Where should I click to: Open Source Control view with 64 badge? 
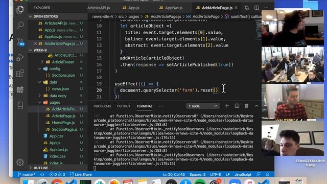[20, 42]
